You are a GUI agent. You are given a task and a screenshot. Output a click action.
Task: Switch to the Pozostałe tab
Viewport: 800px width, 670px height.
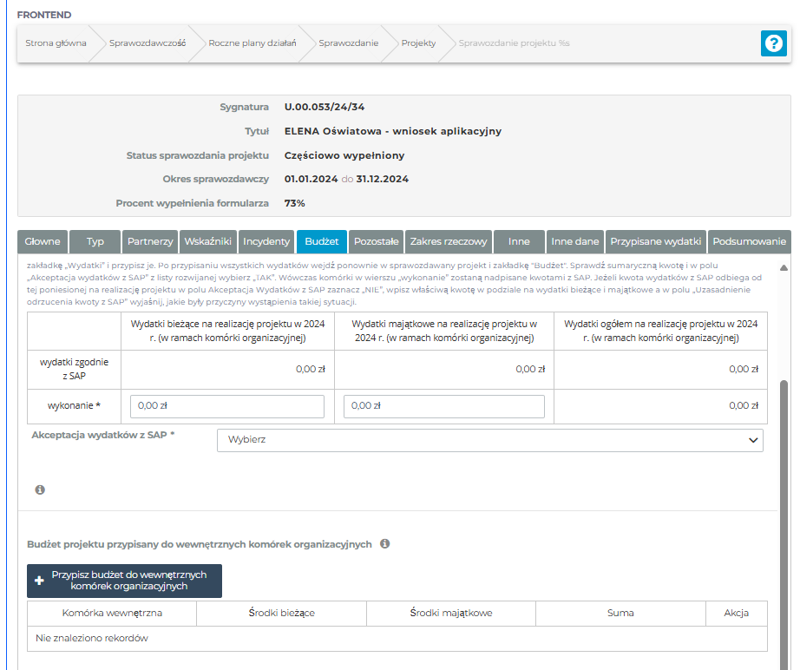click(377, 241)
